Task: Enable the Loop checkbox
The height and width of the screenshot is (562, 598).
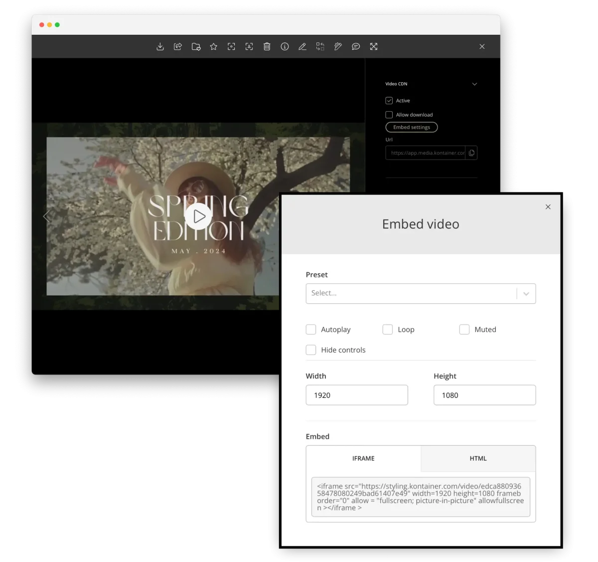Action: 388,330
